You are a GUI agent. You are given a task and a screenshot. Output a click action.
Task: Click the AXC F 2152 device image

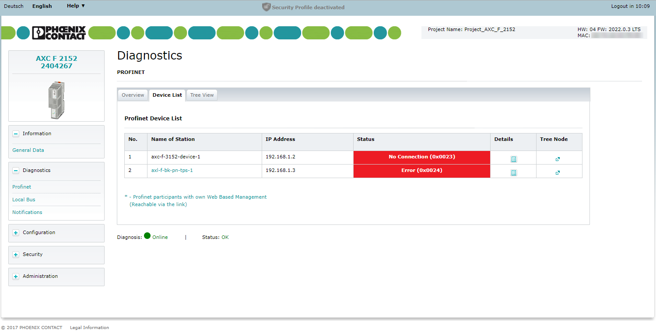[x=56, y=100]
